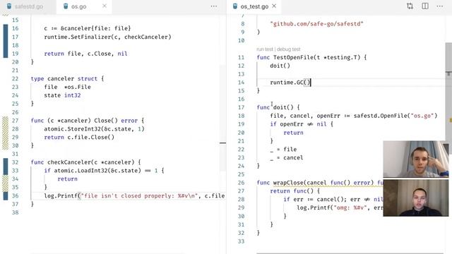452x254 pixels.
Task: Select the os_test.go tab
Action: point(254,6)
